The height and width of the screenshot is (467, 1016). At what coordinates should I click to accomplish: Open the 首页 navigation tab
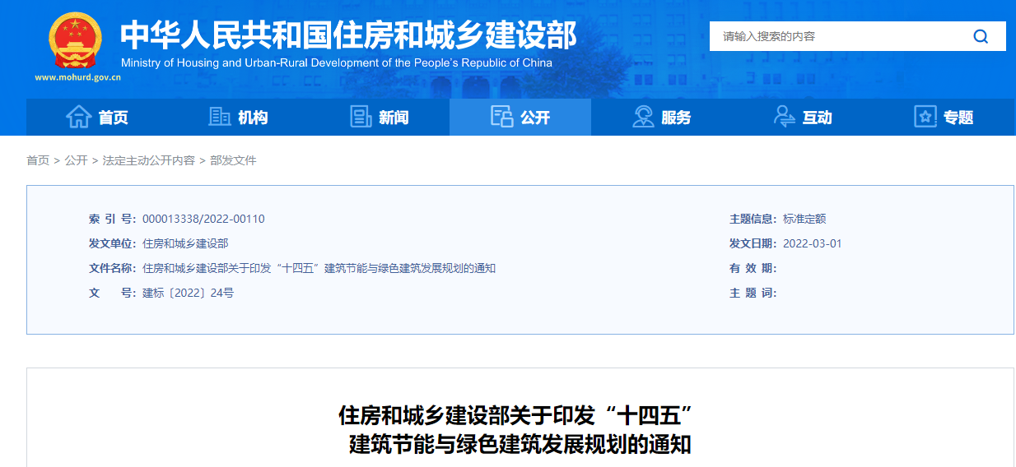tap(97, 117)
